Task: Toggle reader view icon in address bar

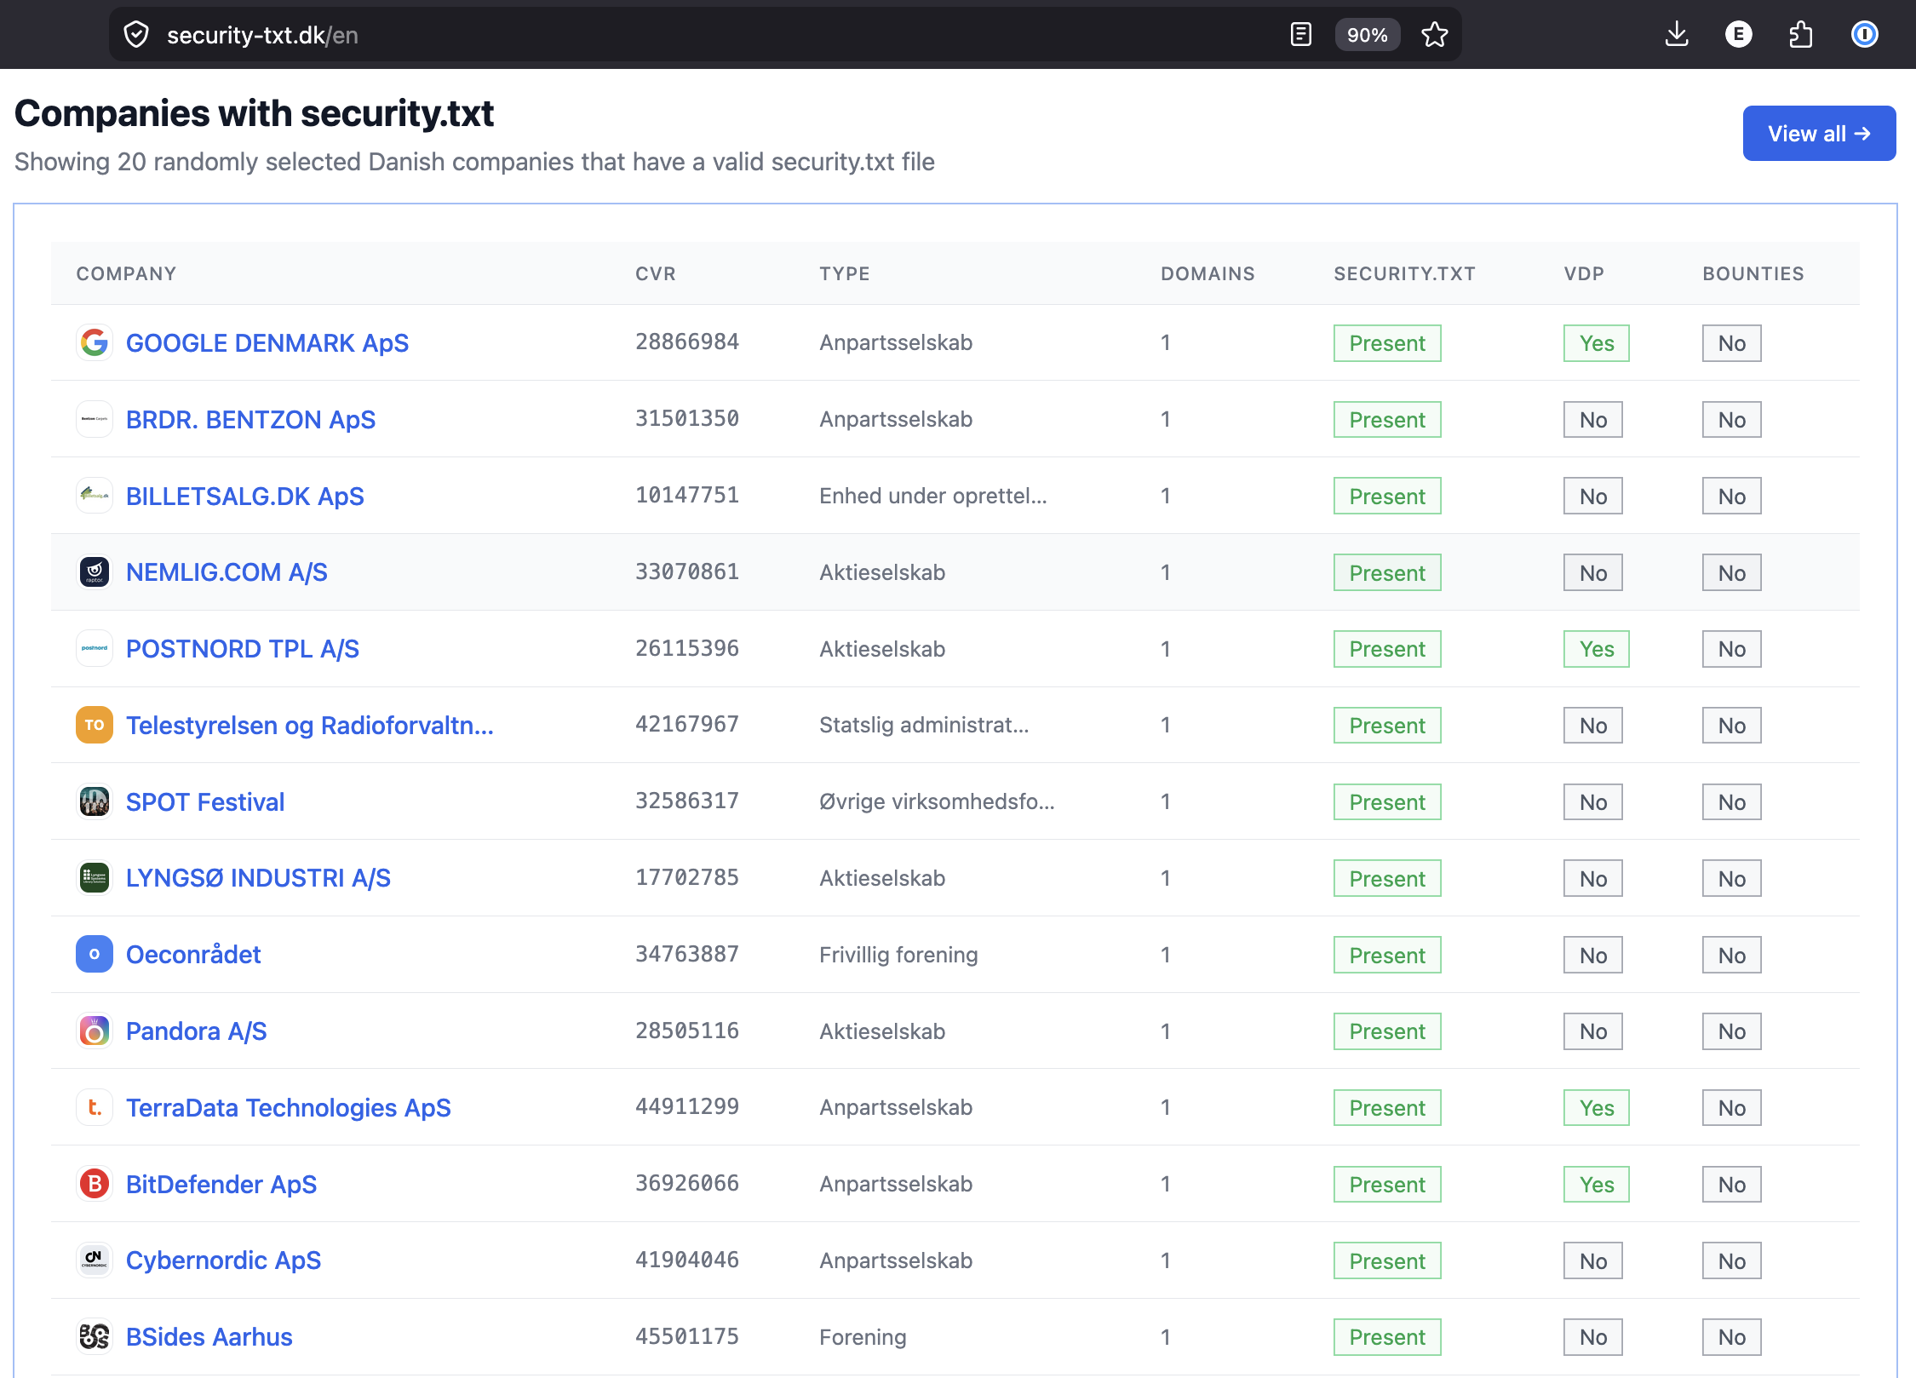Action: [1300, 35]
